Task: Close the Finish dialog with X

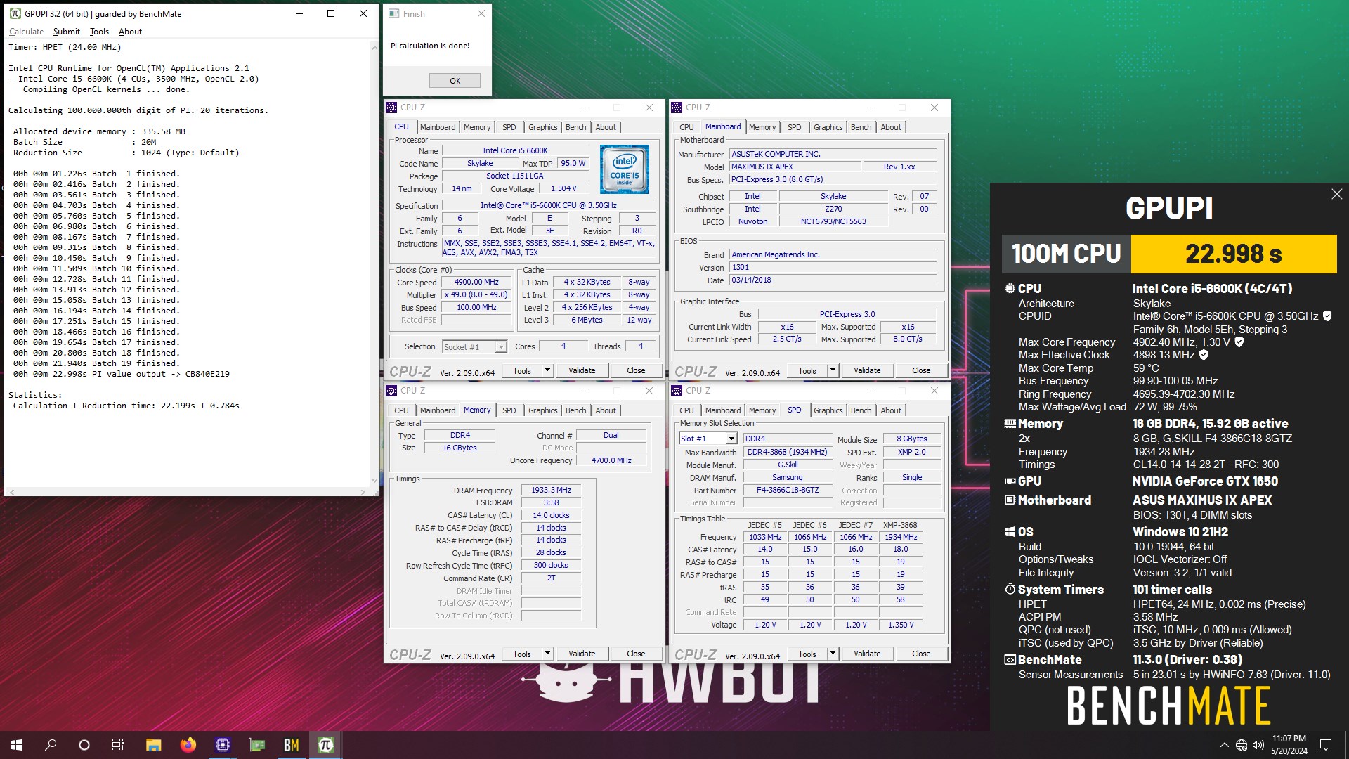Action: point(481,13)
